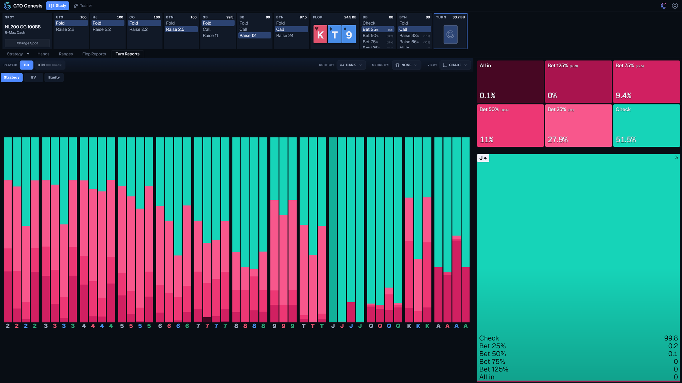
Task: Open the Ranges tab
Action: pos(66,54)
